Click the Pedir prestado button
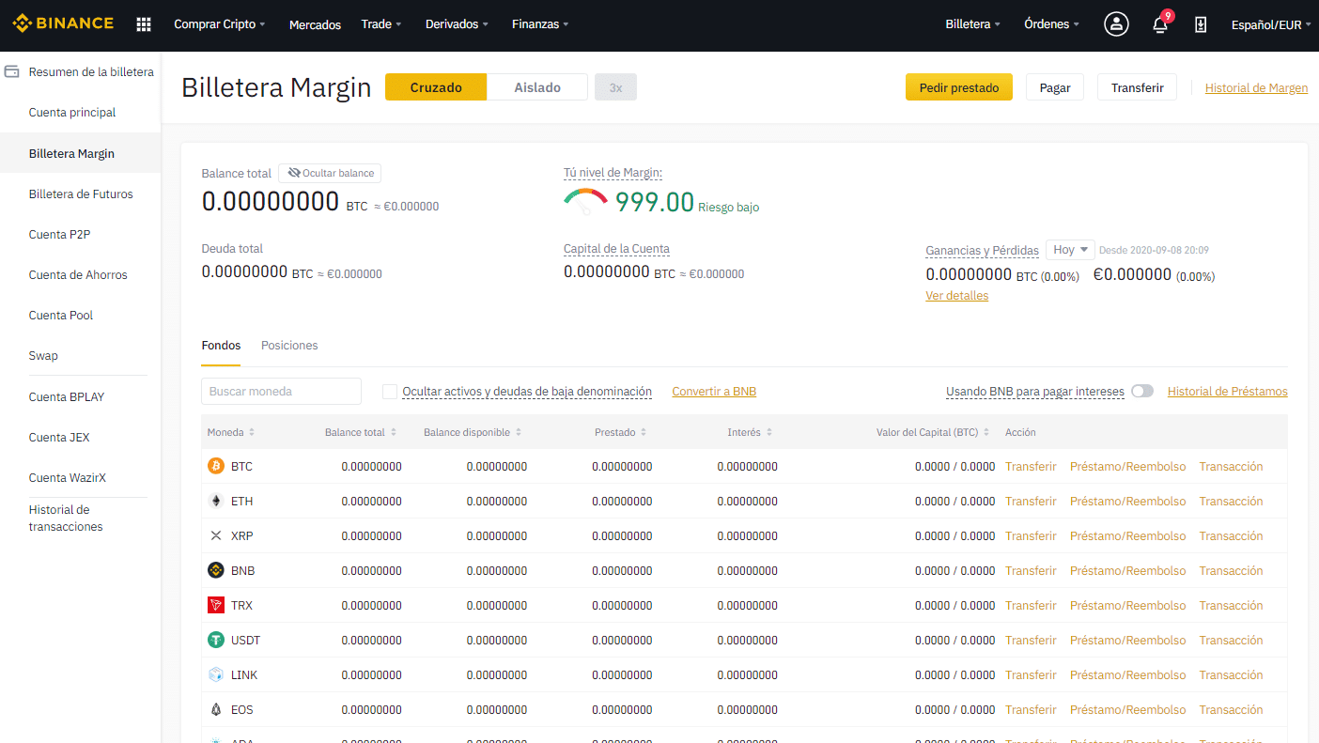The width and height of the screenshot is (1319, 743). [959, 87]
